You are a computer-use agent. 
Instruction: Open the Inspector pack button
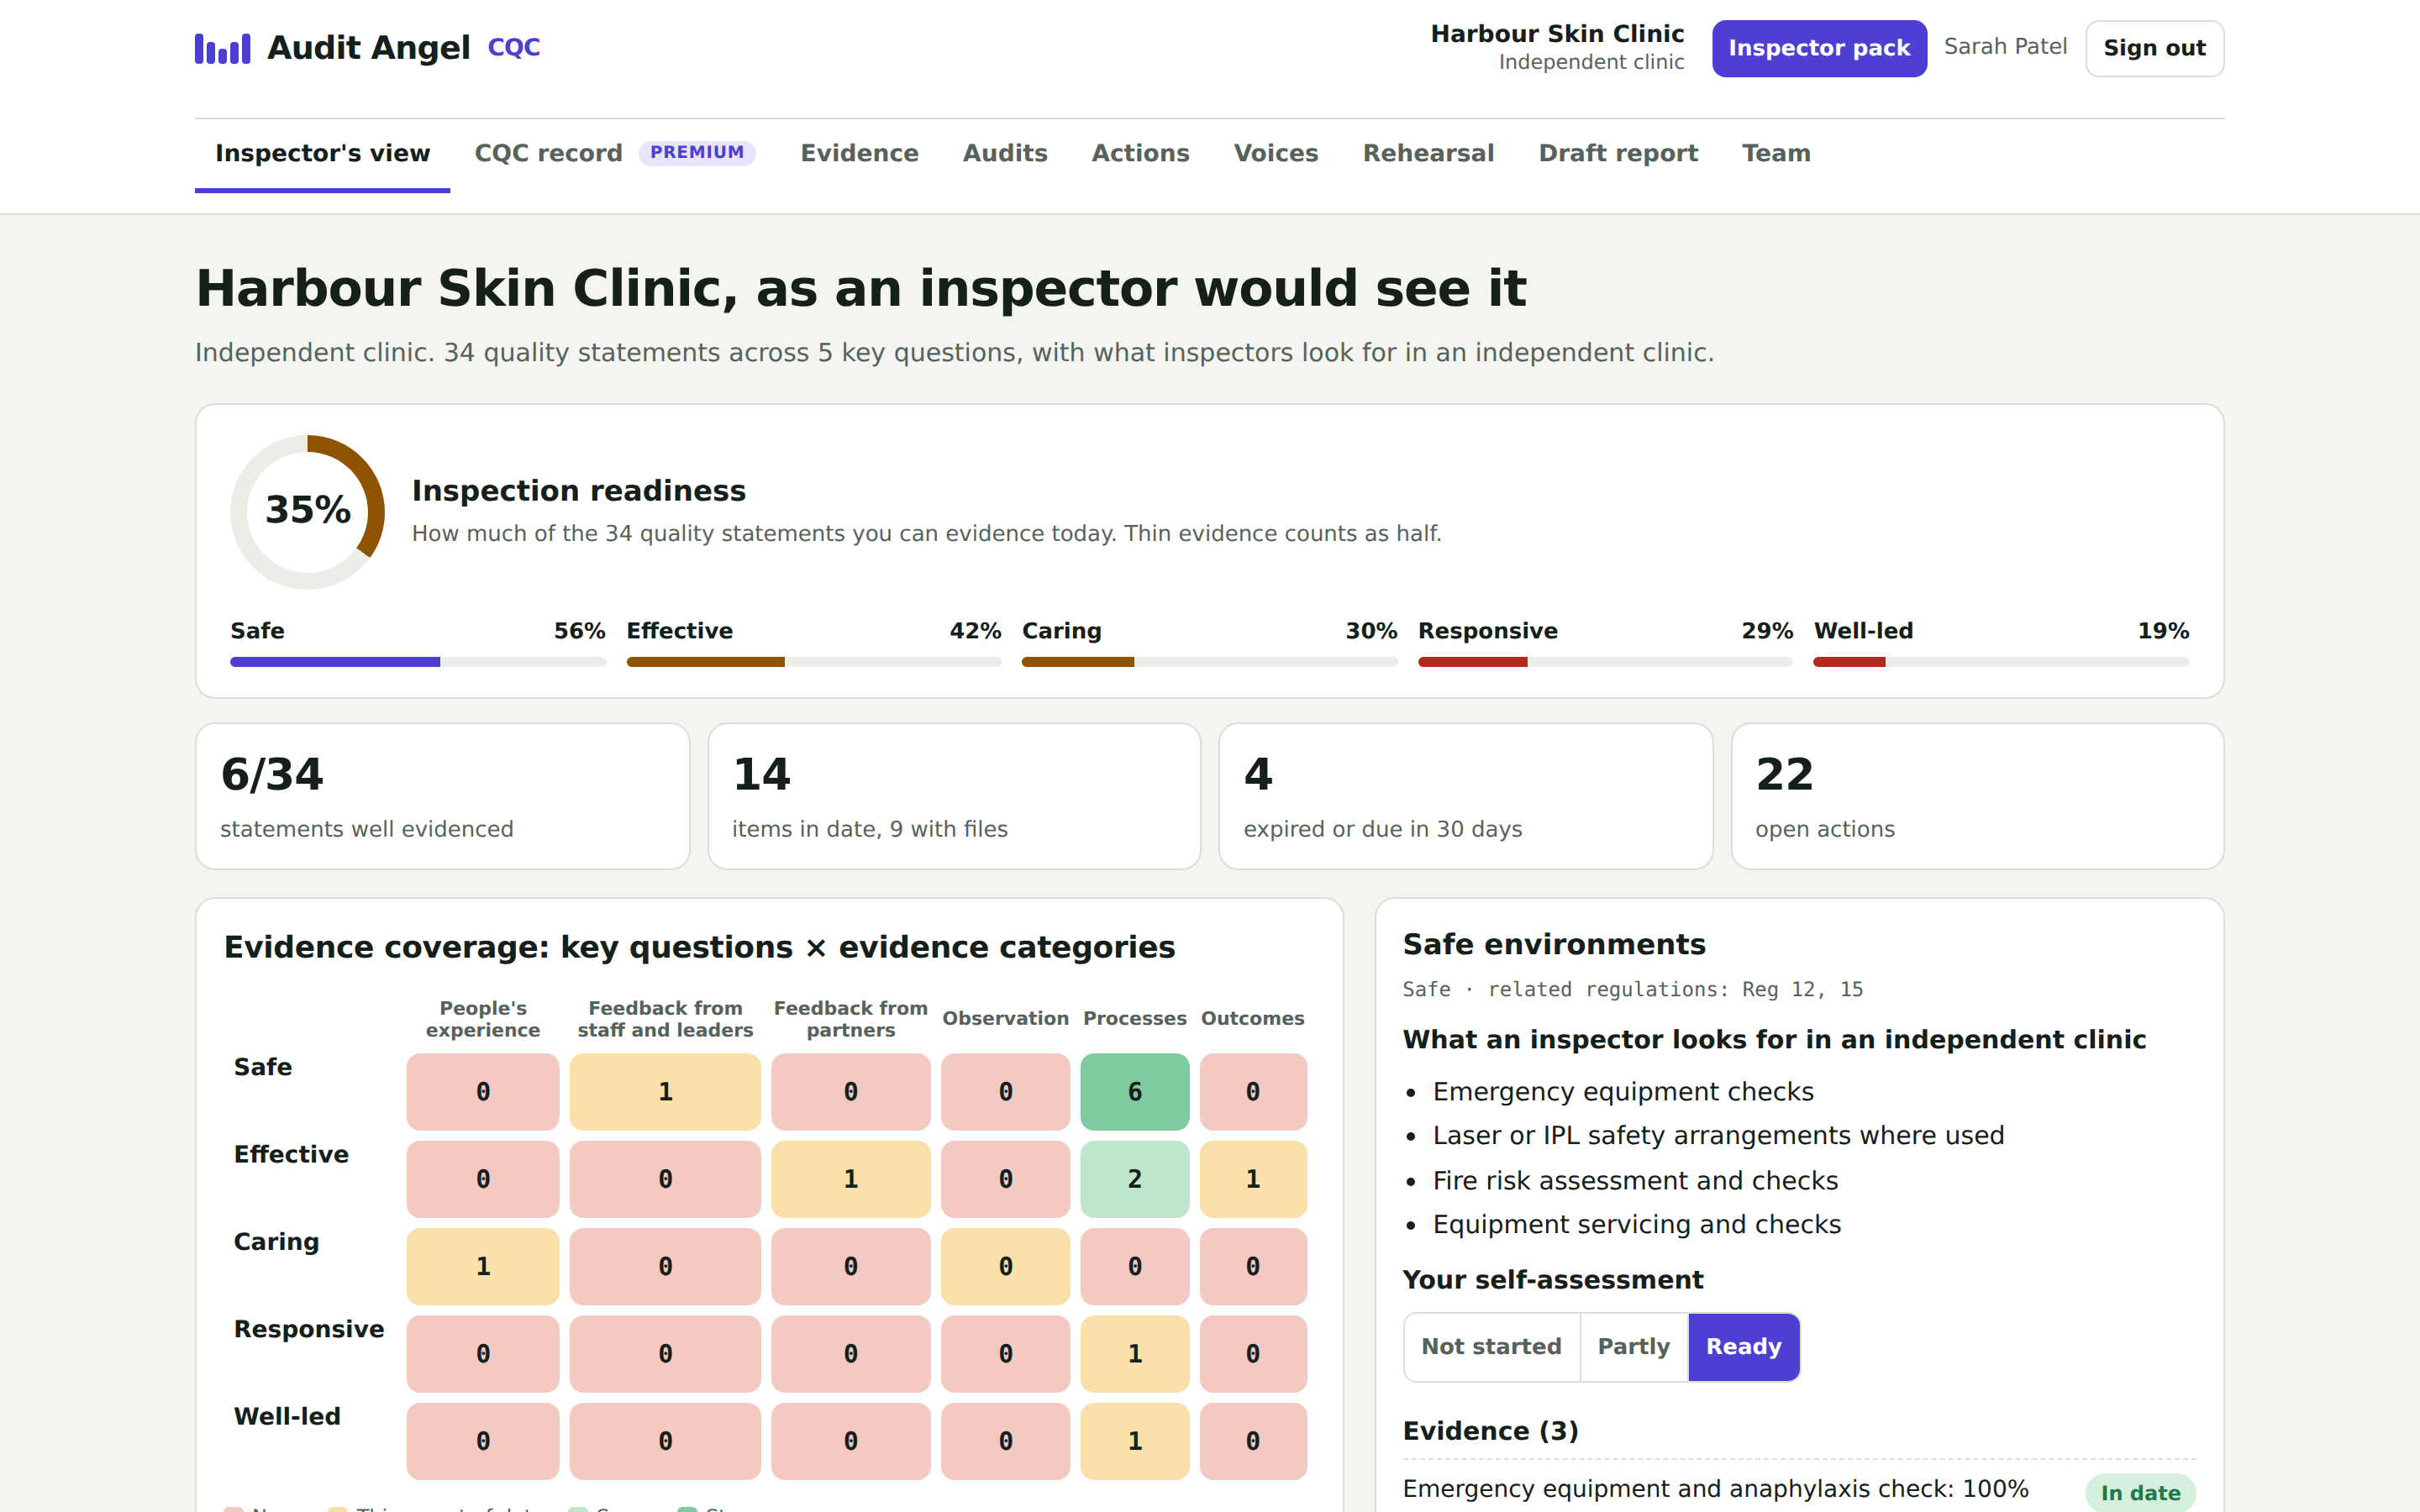tap(1818, 48)
